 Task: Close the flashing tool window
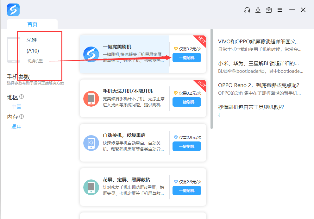tap(303, 10)
